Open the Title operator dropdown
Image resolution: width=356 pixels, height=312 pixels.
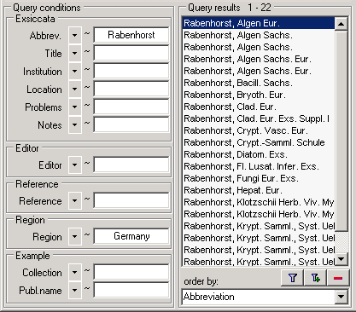tap(75, 54)
